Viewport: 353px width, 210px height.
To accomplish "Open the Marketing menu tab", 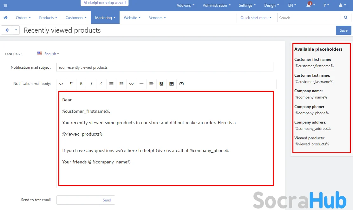I will point(105,18).
